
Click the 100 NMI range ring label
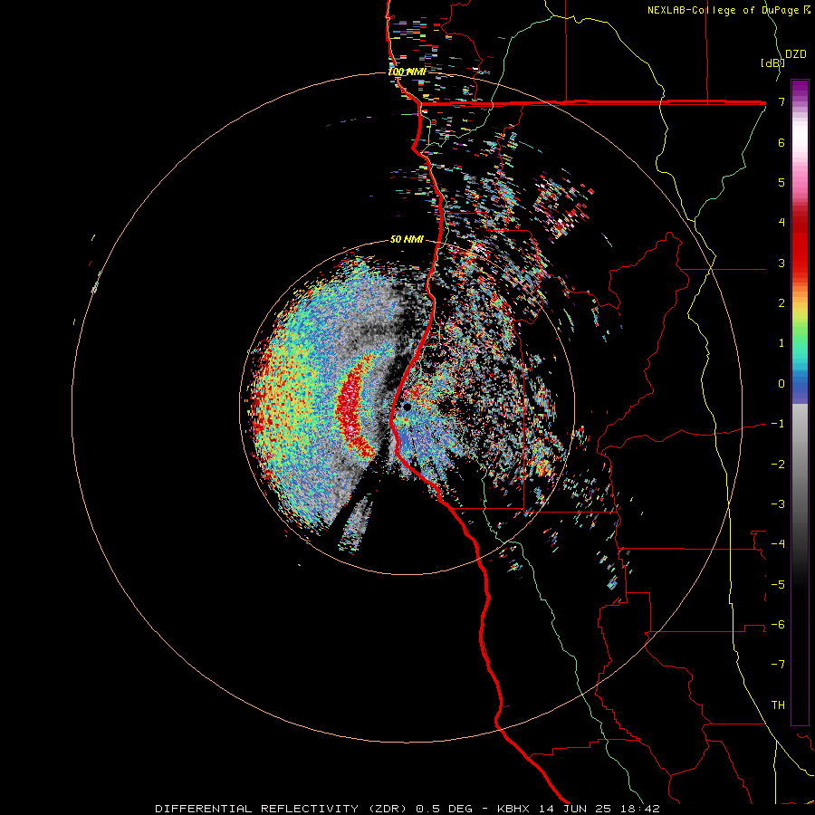[407, 72]
